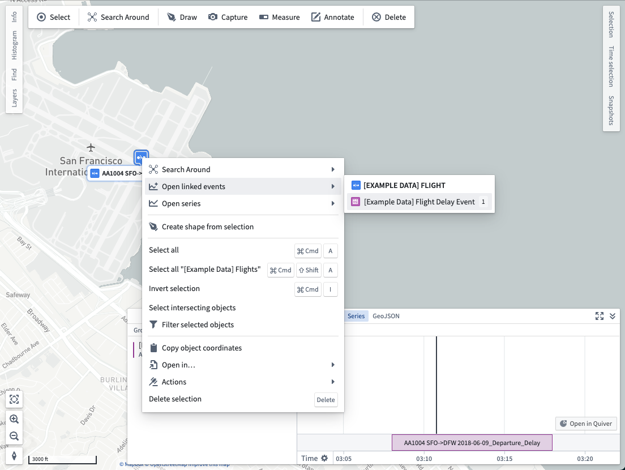Screen dimensions: 625x470
Task: Select the AA1004 Departure_Delay event bar
Action: 472,443
